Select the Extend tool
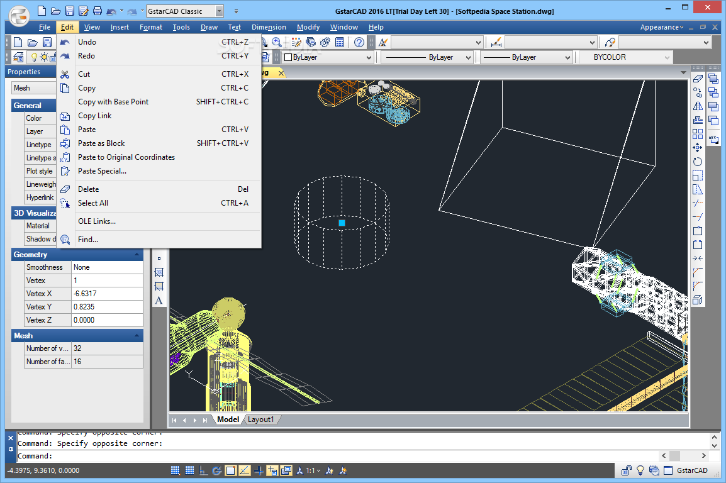This screenshot has height=483, width=726. coord(698,217)
